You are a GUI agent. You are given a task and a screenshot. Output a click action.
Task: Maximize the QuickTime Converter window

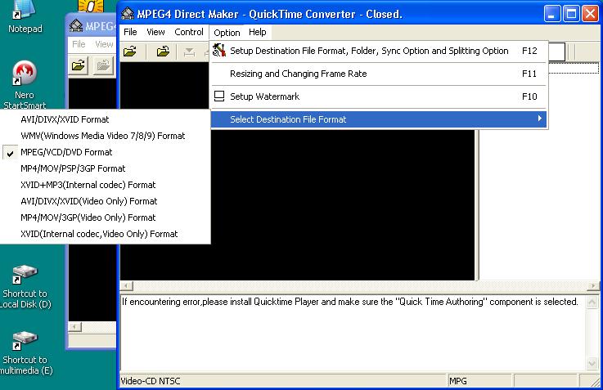point(571,14)
